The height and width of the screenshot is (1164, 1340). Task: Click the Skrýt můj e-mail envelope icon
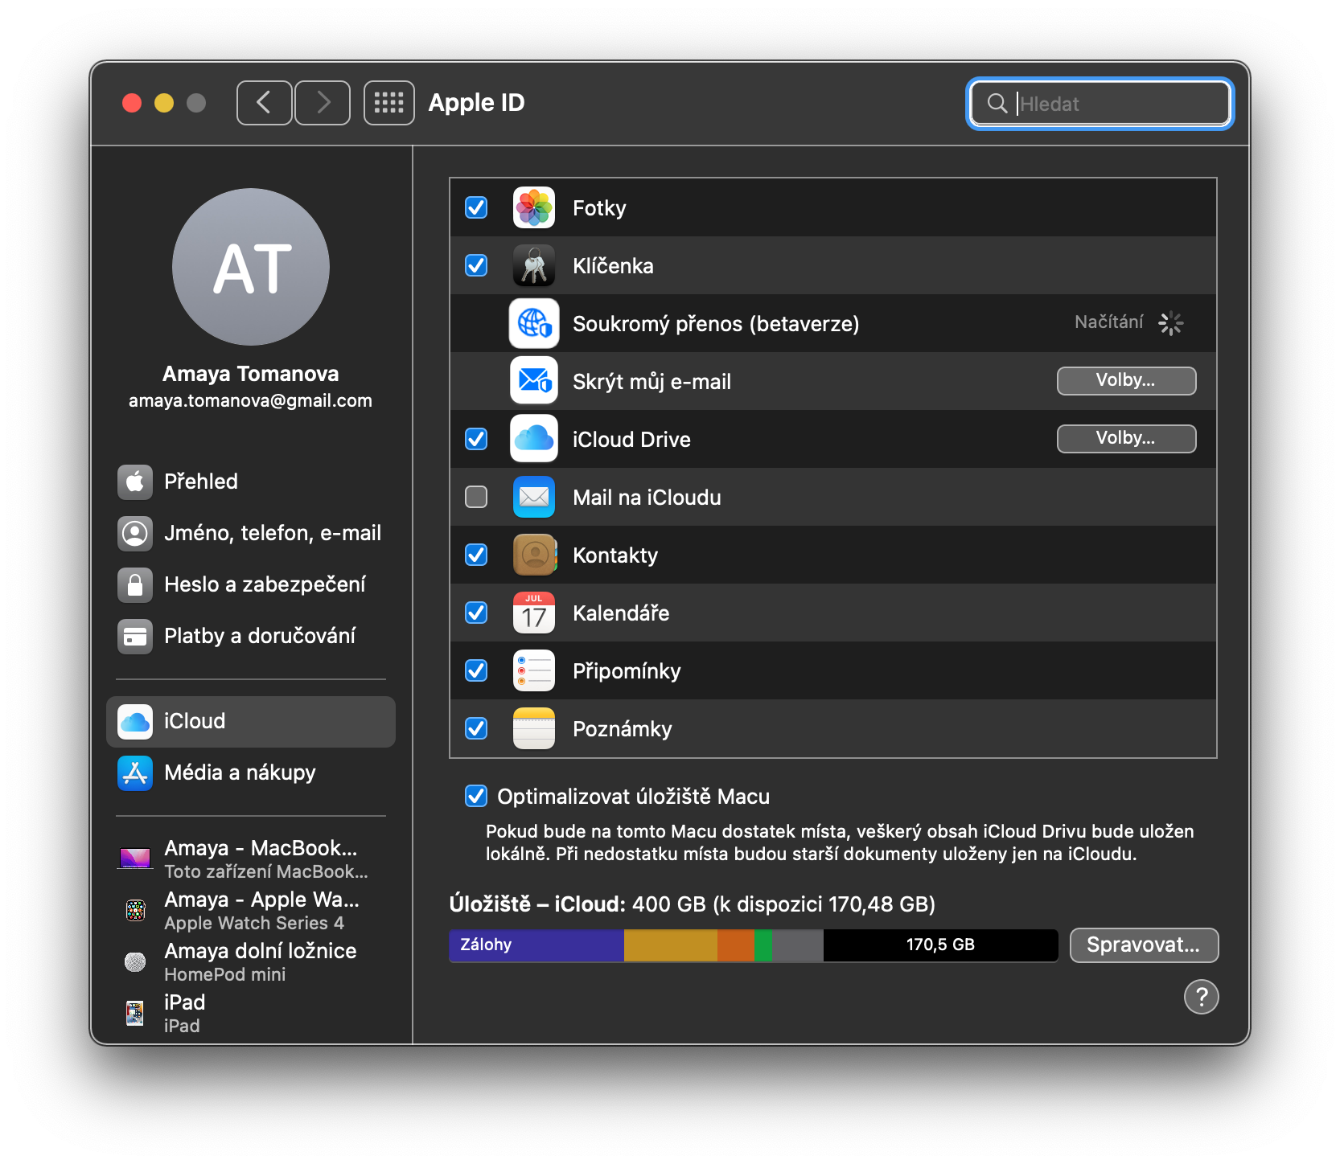point(534,382)
